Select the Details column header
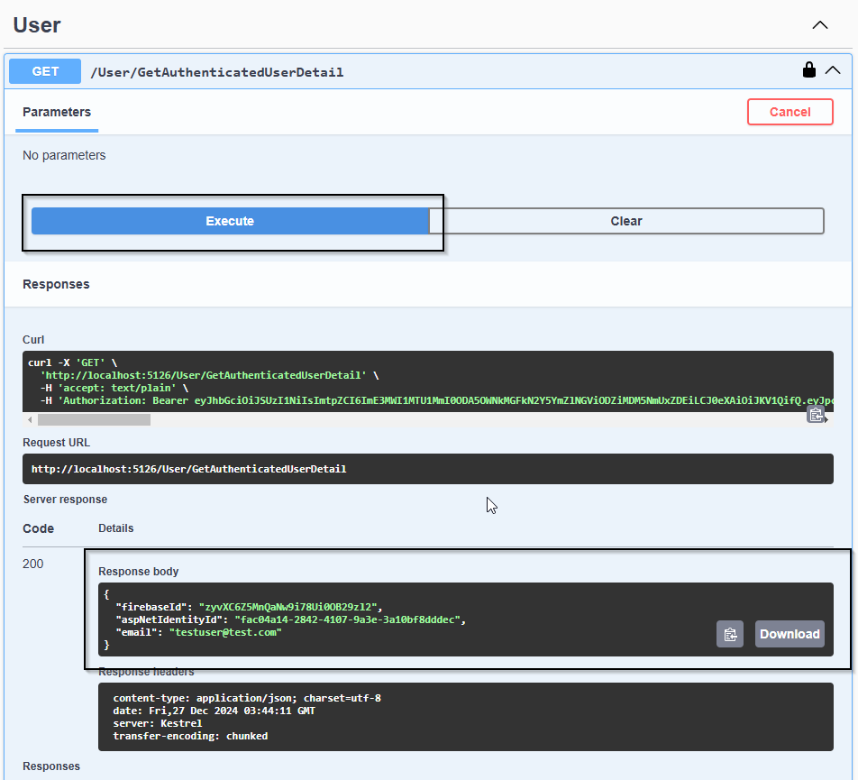The image size is (858, 780). tap(115, 528)
